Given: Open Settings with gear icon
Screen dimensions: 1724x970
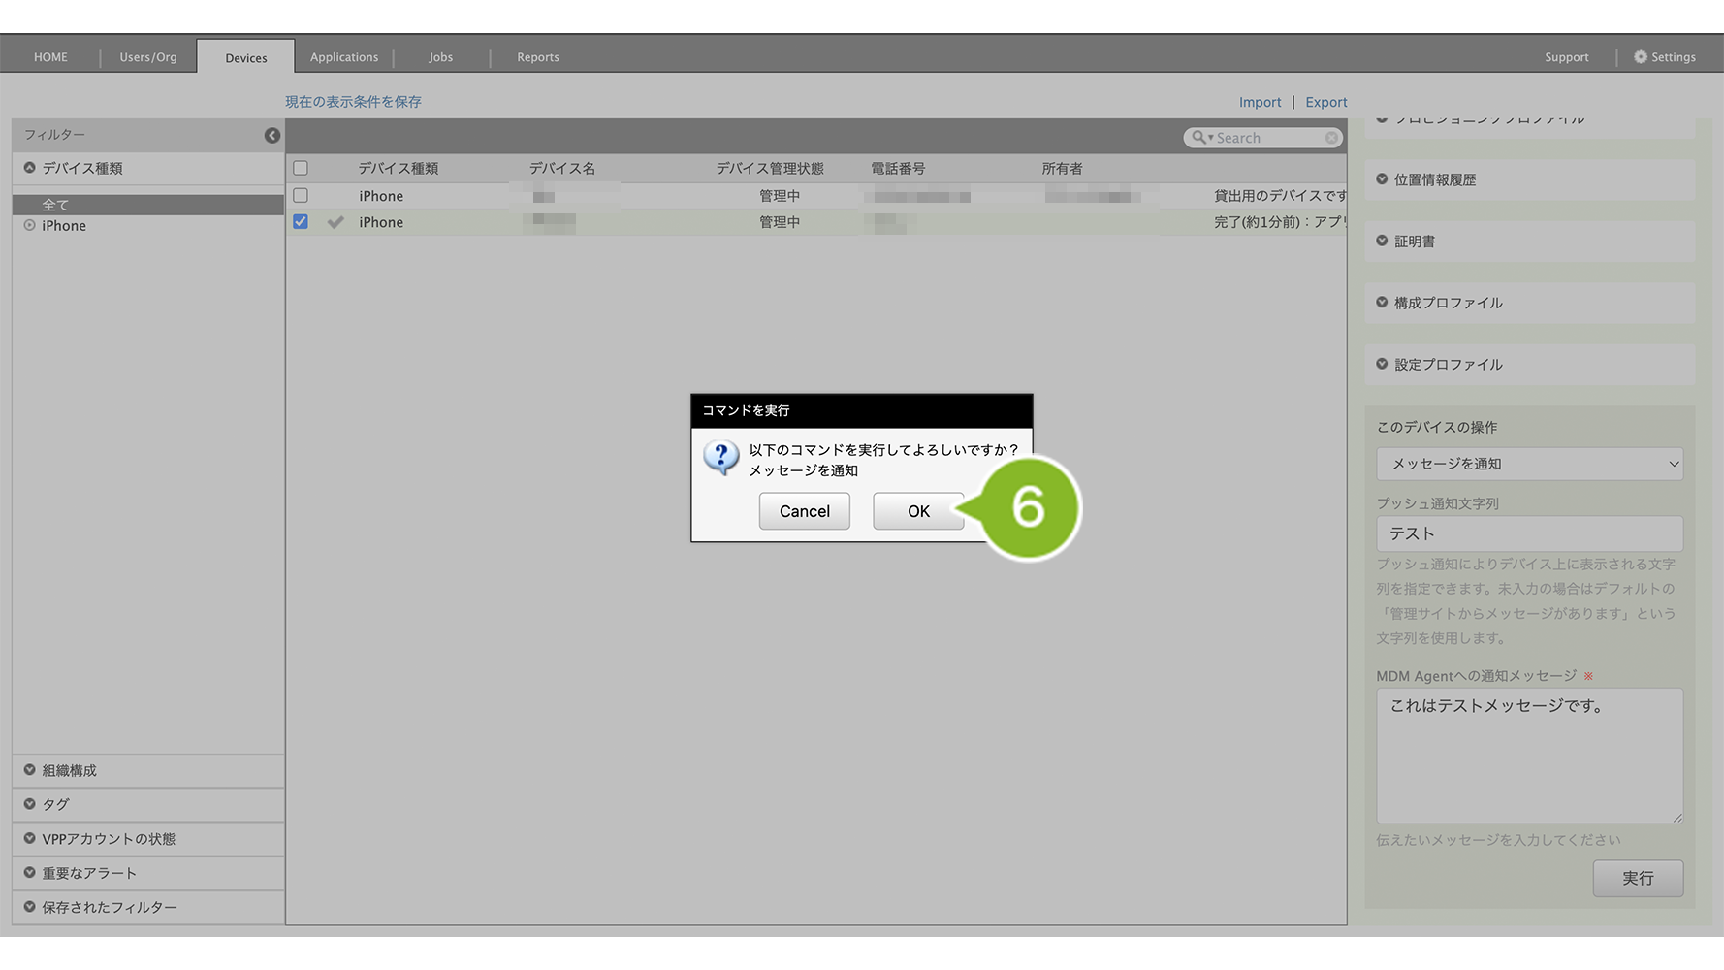Looking at the screenshot, I should pos(1665,57).
